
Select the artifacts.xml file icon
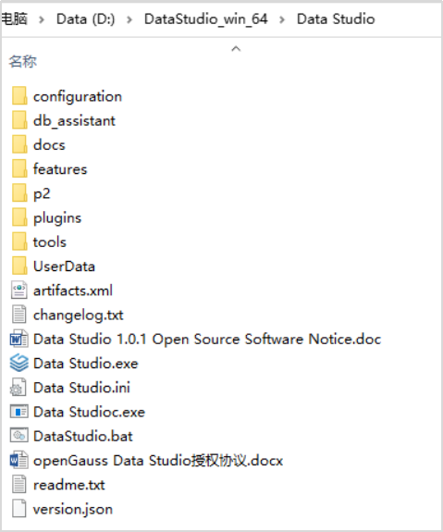point(19,291)
